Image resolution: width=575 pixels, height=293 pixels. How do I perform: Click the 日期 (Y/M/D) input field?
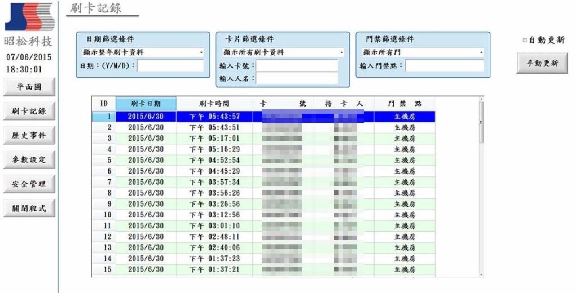(x=170, y=66)
